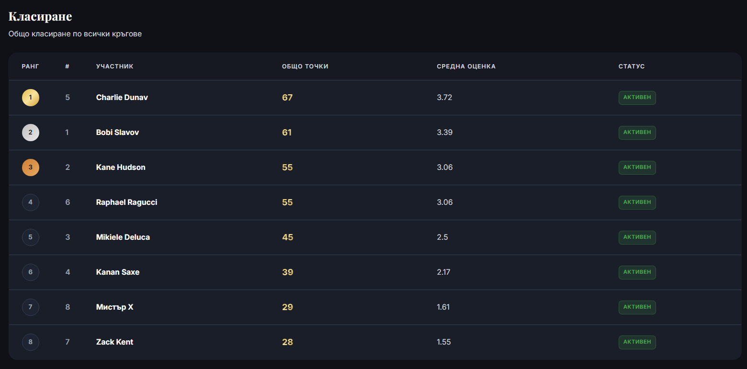Click the РАНГ column header

pyautogui.click(x=31, y=67)
